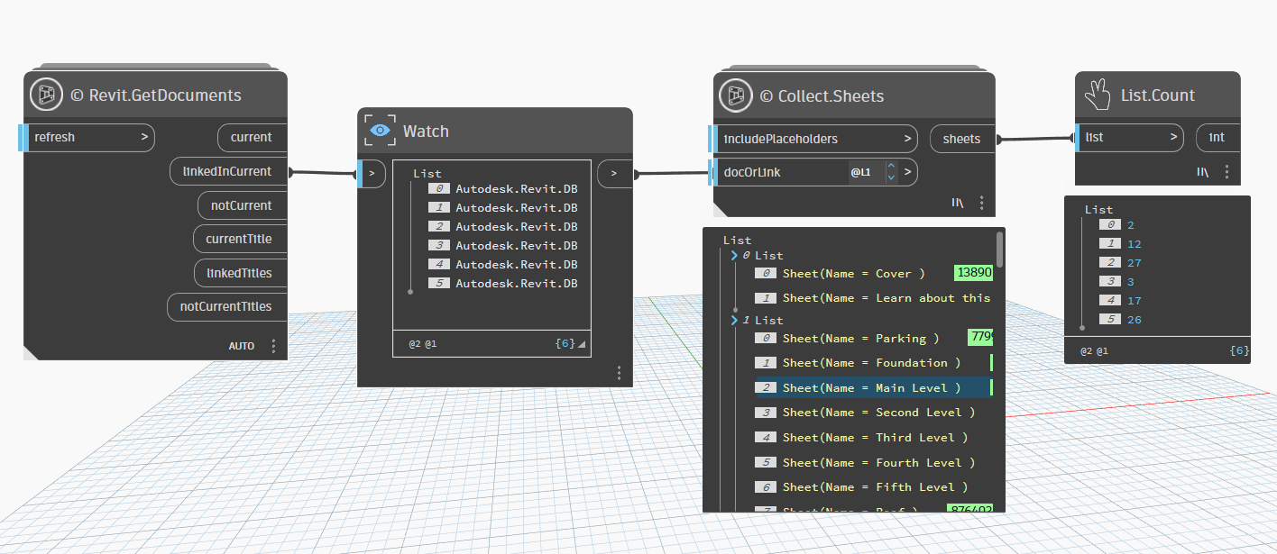Viewport: 1277px width, 554px height.
Task: Click the current output port
Action: click(x=252, y=138)
